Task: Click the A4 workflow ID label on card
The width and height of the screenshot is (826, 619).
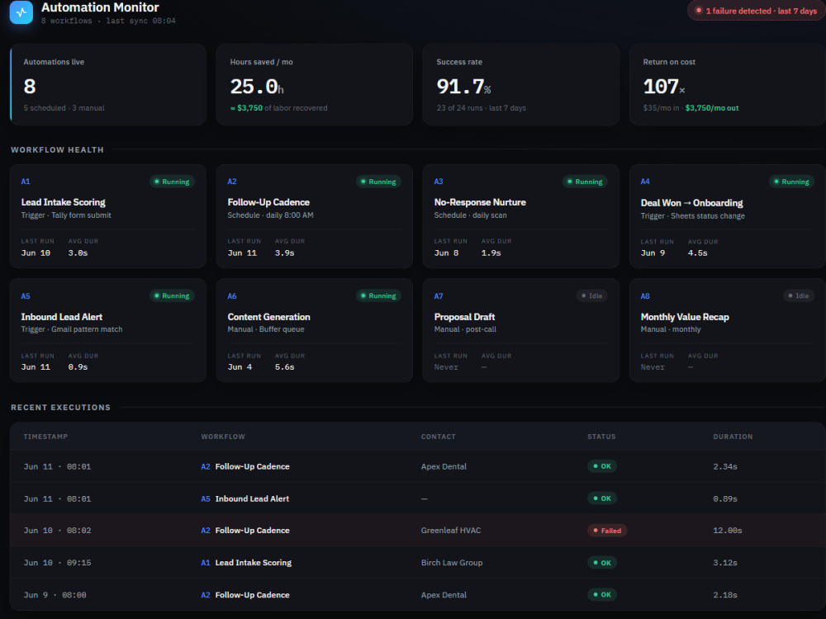Action: point(645,182)
